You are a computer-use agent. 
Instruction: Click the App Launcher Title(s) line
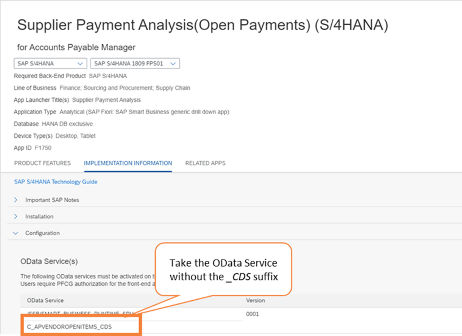[77, 100]
